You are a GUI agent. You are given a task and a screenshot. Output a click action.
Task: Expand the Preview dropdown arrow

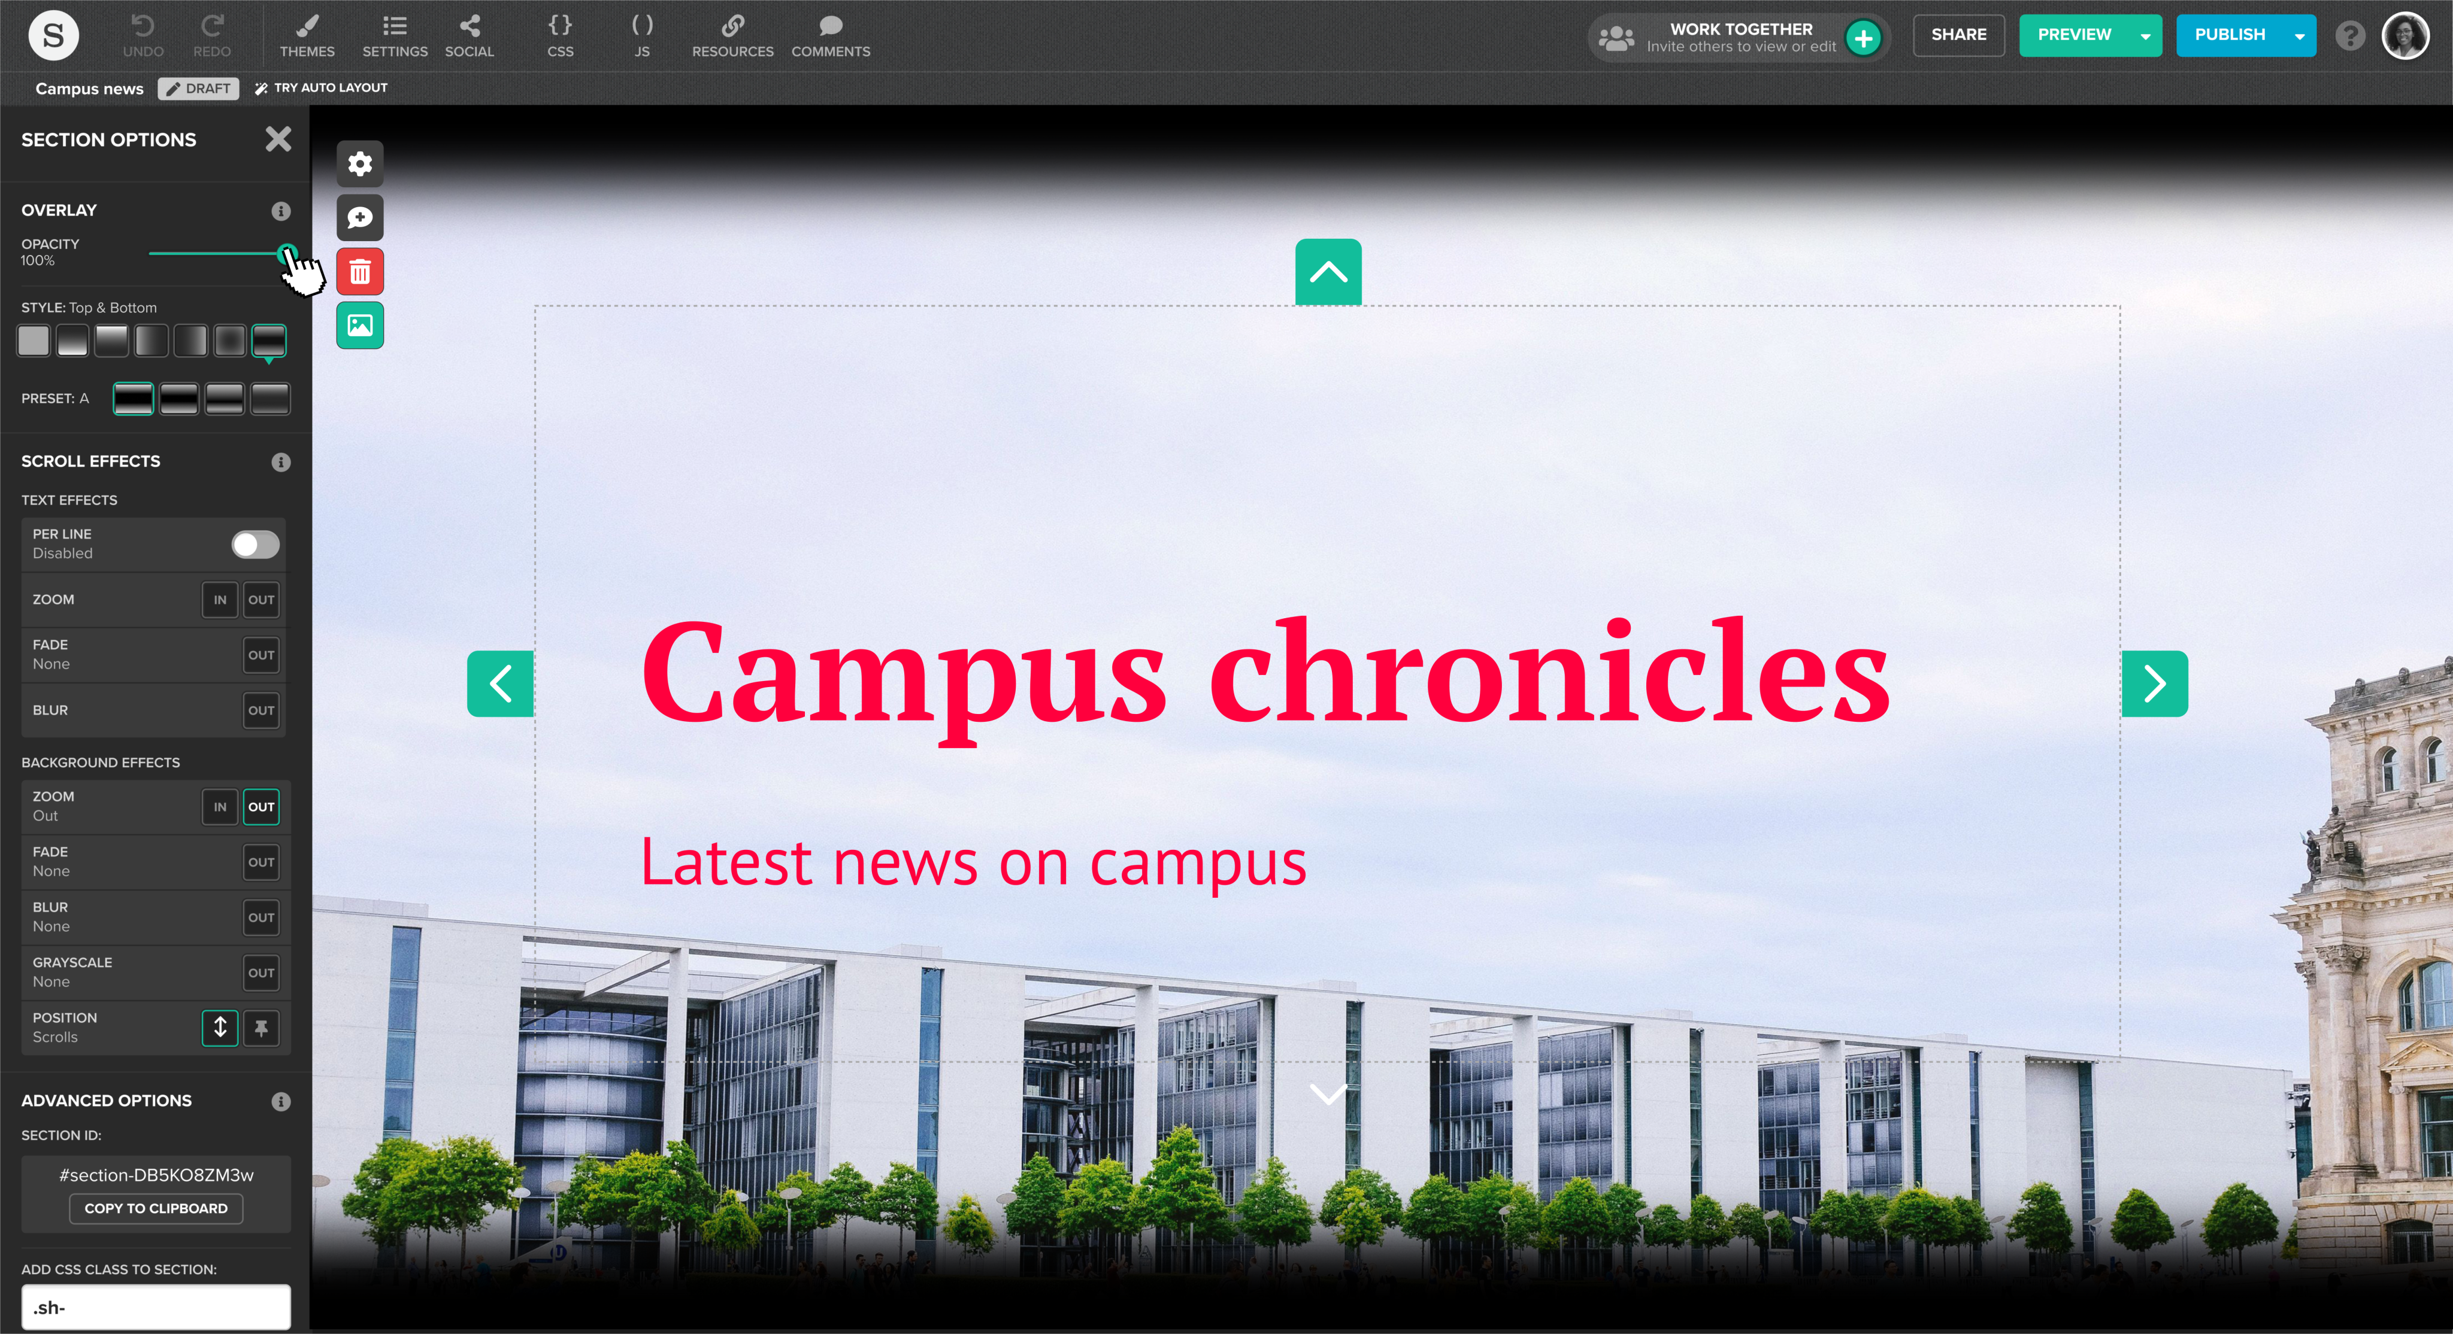coord(2145,36)
